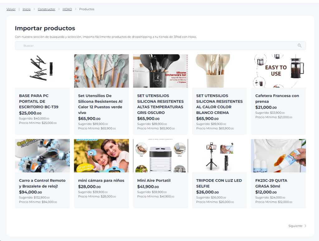Select Mini Aire Portatil title
This screenshot has height=241, width=319.
click(154, 180)
